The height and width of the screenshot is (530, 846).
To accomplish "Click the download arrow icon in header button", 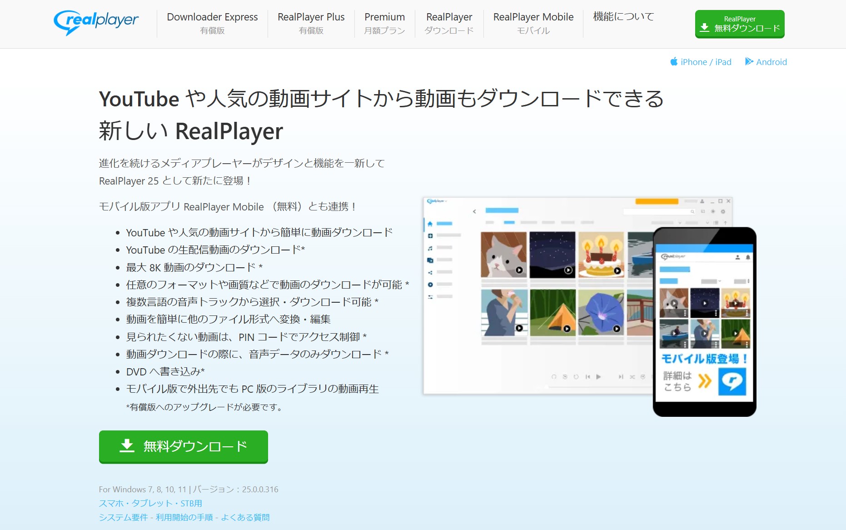I will tap(705, 28).
